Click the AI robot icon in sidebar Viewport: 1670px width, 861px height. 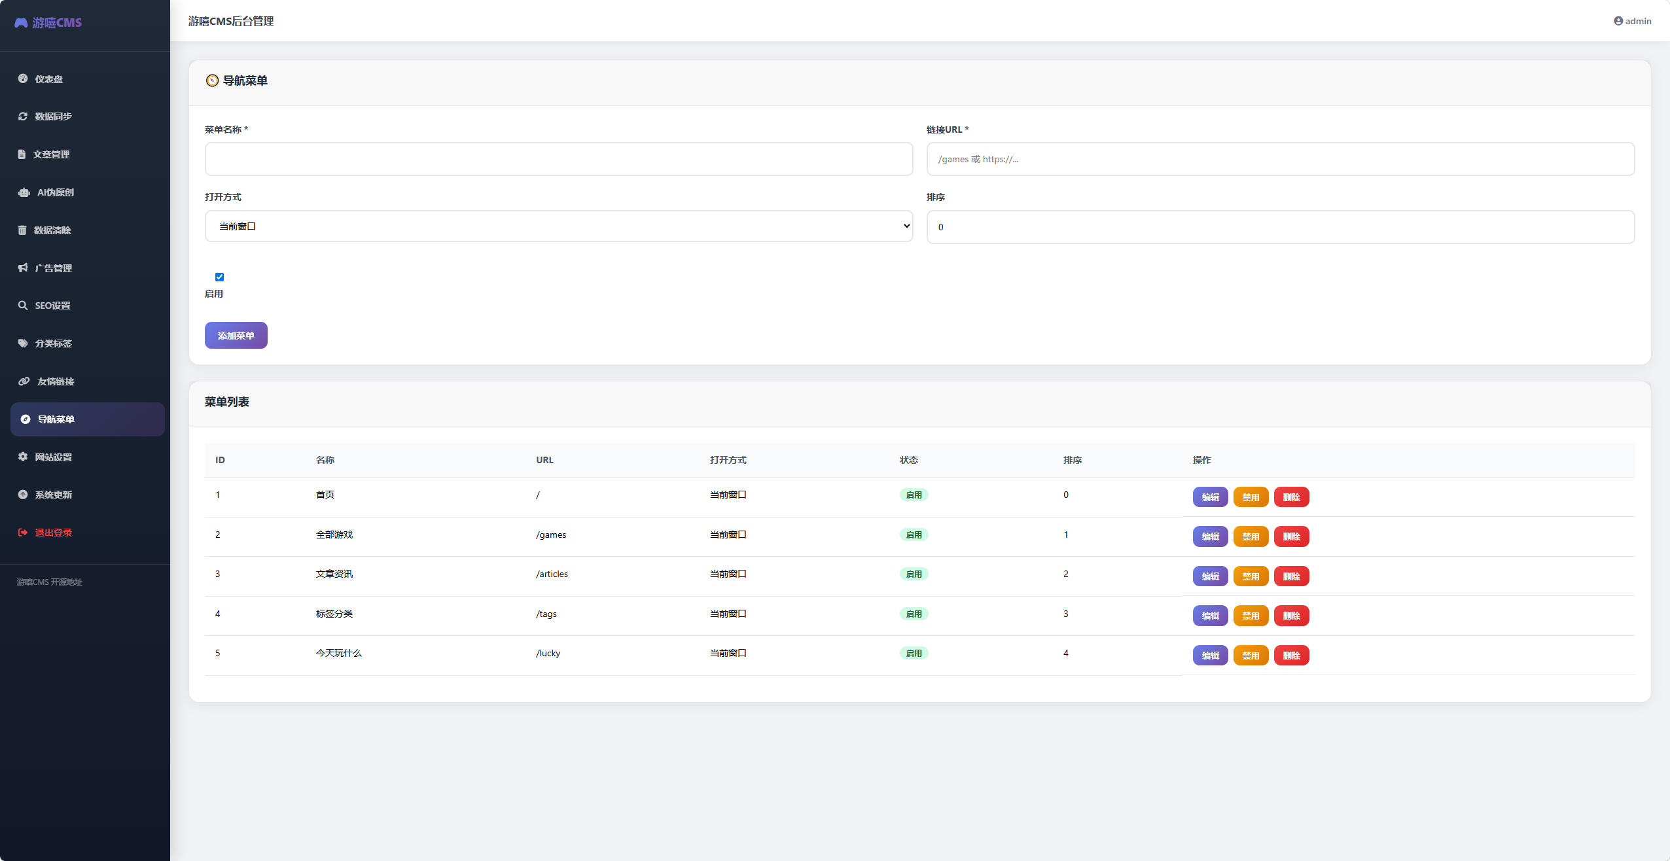click(x=24, y=192)
